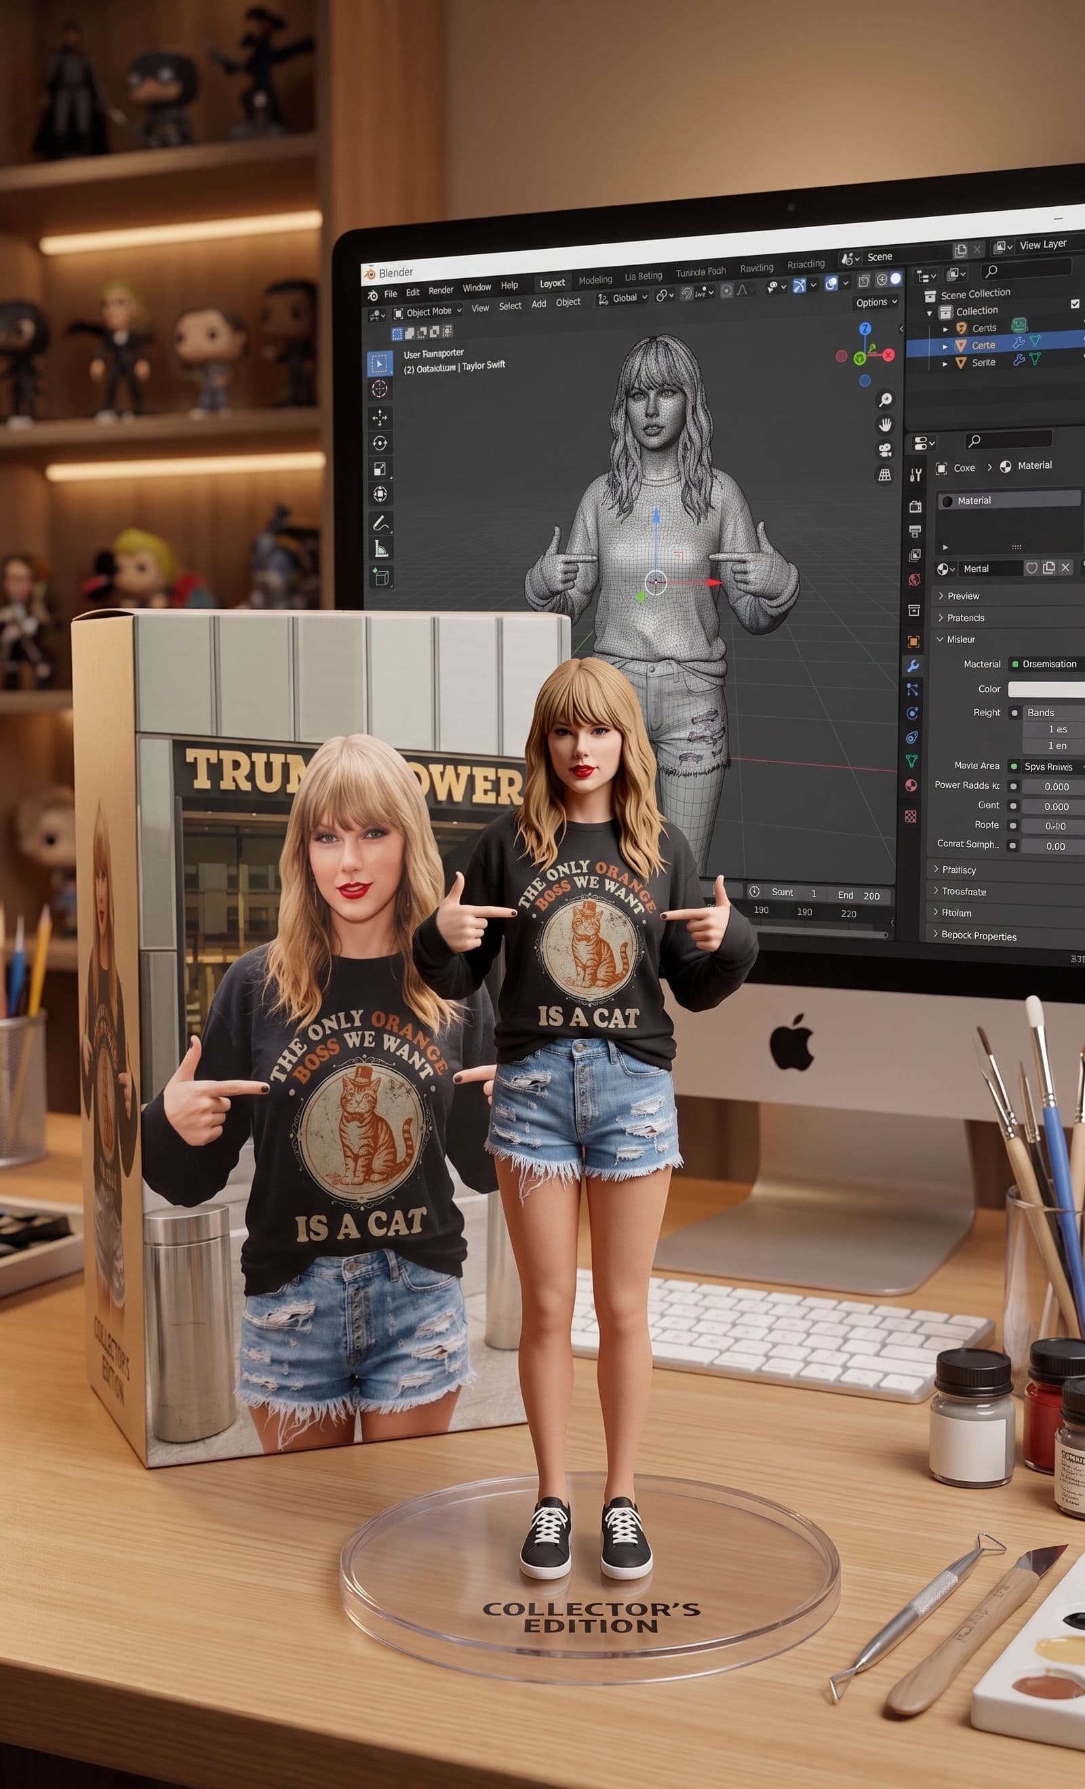Click the hand pan-view gizmo

point(884,425)
